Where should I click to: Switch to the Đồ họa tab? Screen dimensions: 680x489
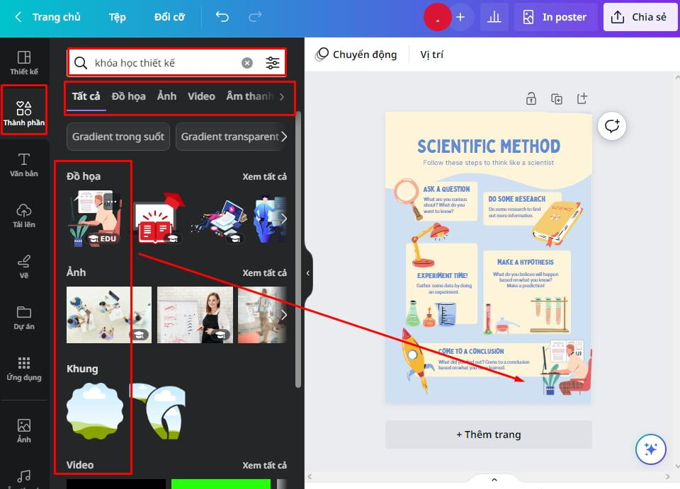(128, 96)
